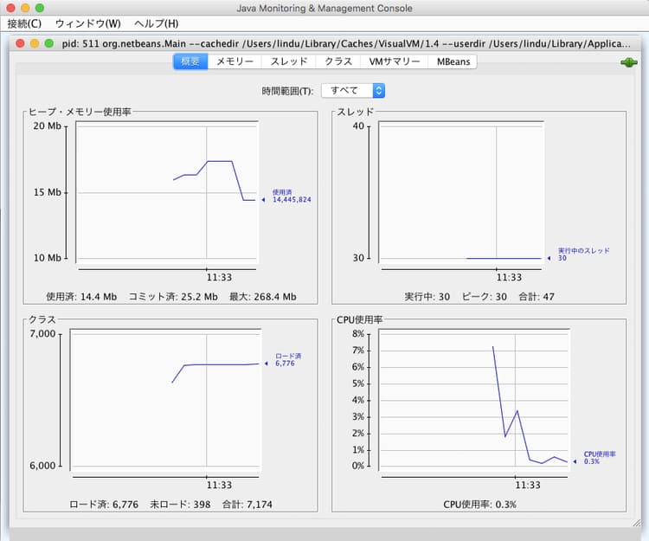The width and height of the screenshot is (649, 541).
Task: Open the ヘルプ(H) menu
Action: click(156, 23)
